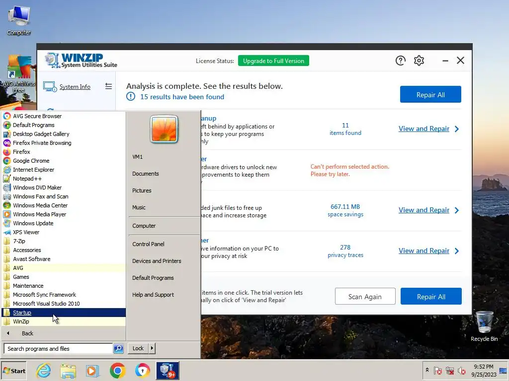The height and width of the screenshot is (381, 509).
Task: Expand the WinZip folder in programs list
Action: click(64, 321)
